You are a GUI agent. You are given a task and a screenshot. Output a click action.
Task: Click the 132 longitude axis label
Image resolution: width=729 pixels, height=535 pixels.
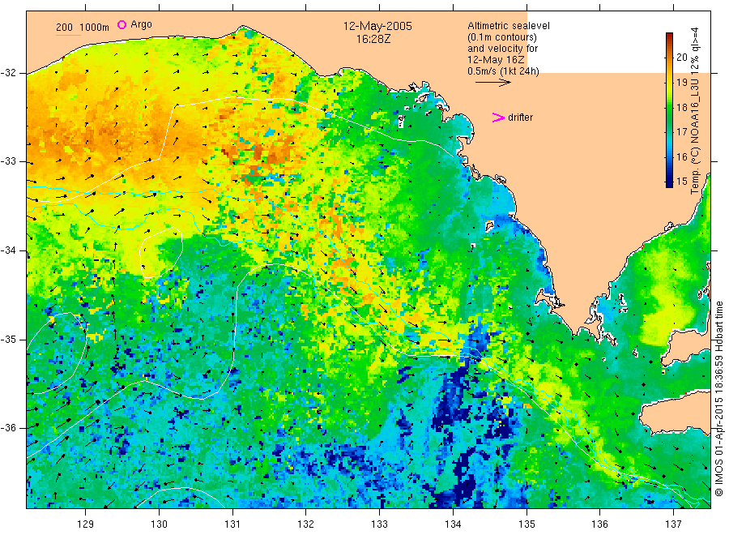[x=306, y=524]
